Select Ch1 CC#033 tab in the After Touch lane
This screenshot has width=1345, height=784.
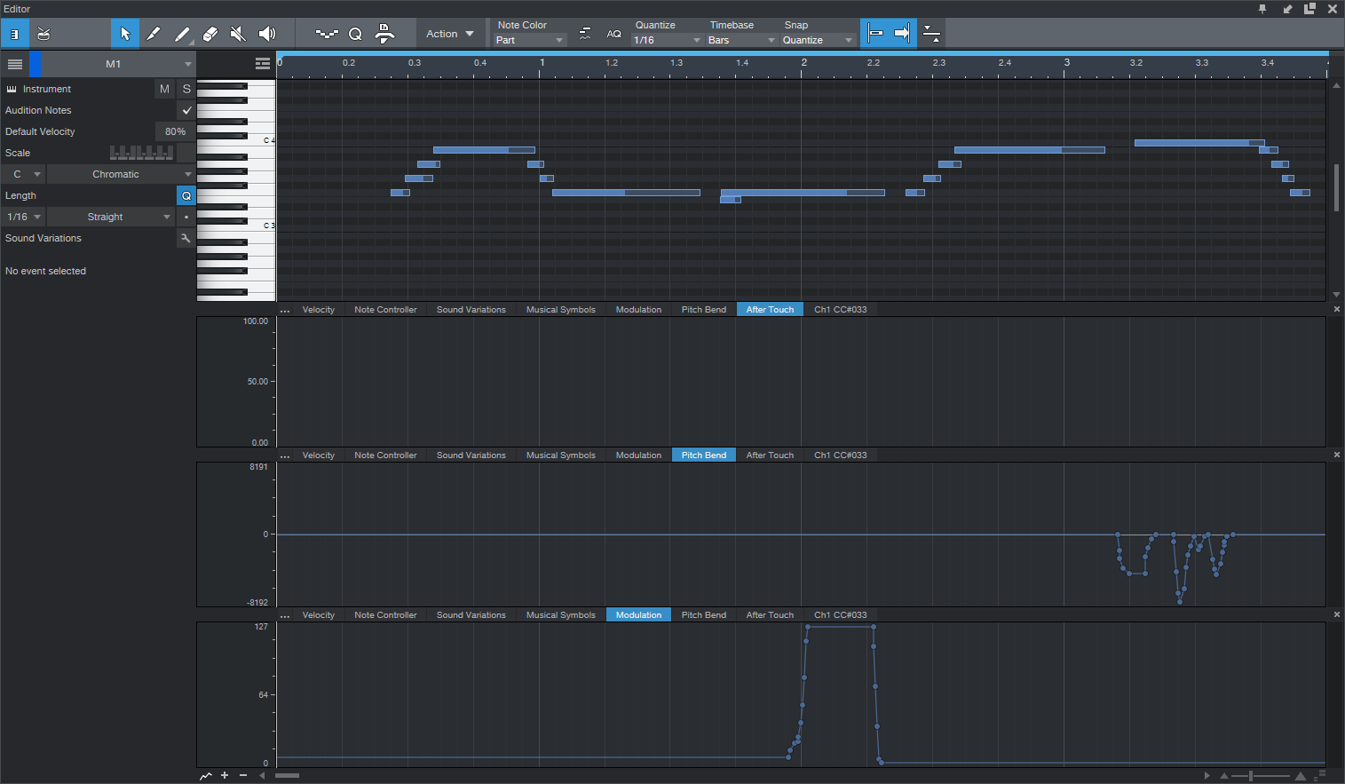click(x=841, y=310)
